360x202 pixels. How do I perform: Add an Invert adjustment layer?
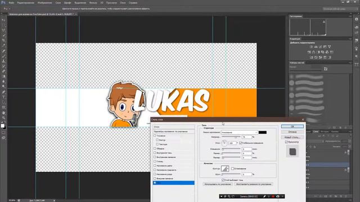[x=312, y=57]
